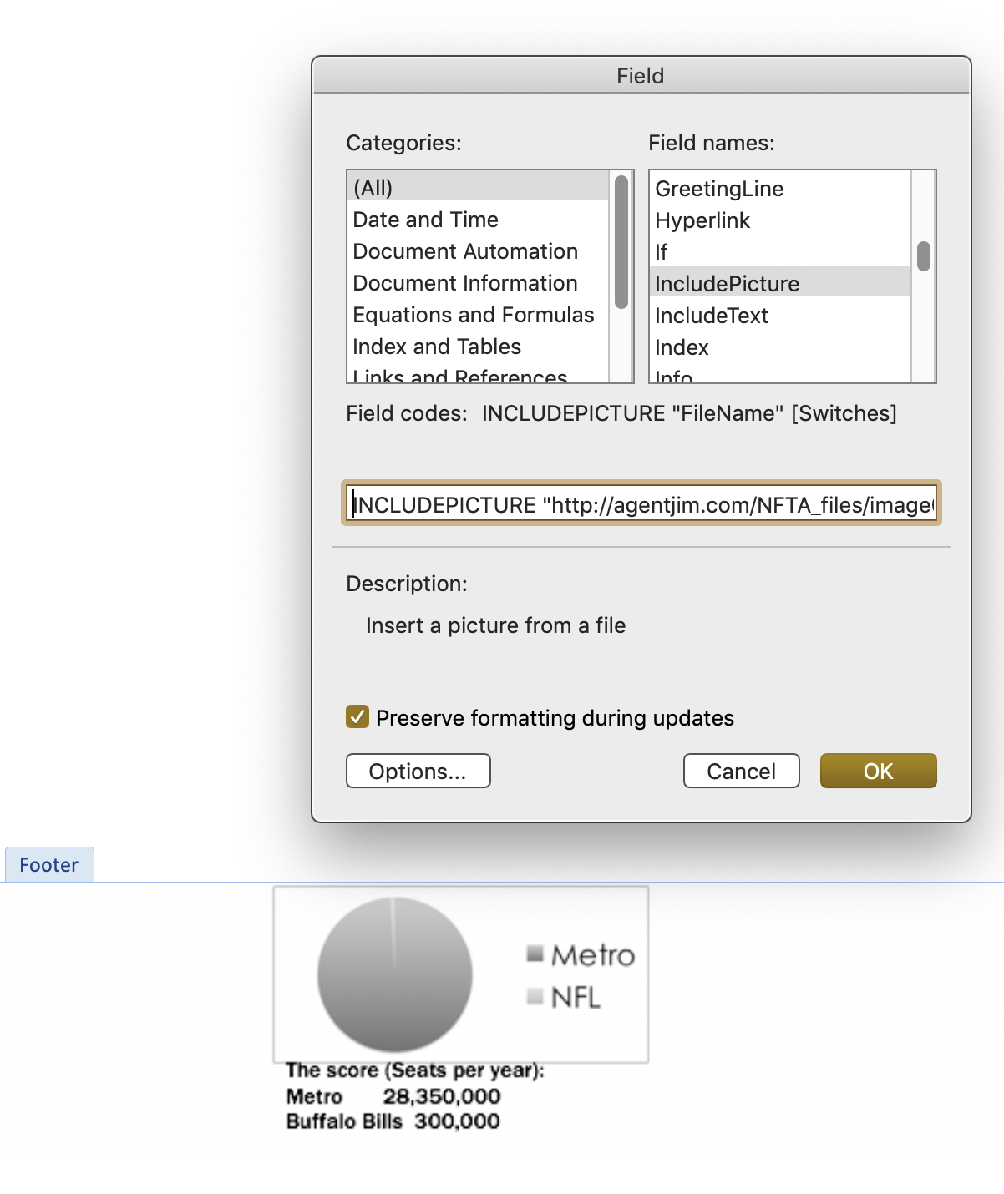Screen dimensions: 1004x1194
Task: Select the pie chart image in footer
Action: 460,974
